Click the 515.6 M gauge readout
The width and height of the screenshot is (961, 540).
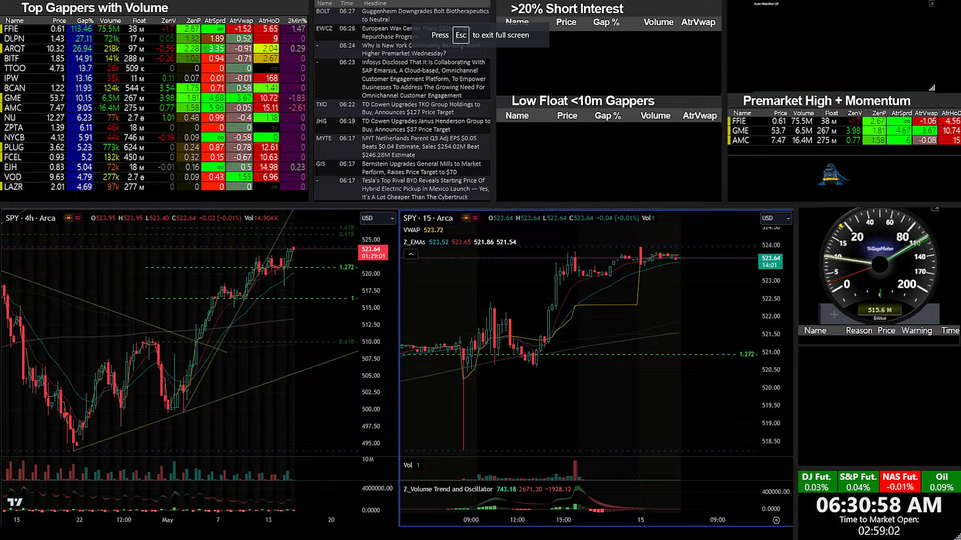click(880, 309)
